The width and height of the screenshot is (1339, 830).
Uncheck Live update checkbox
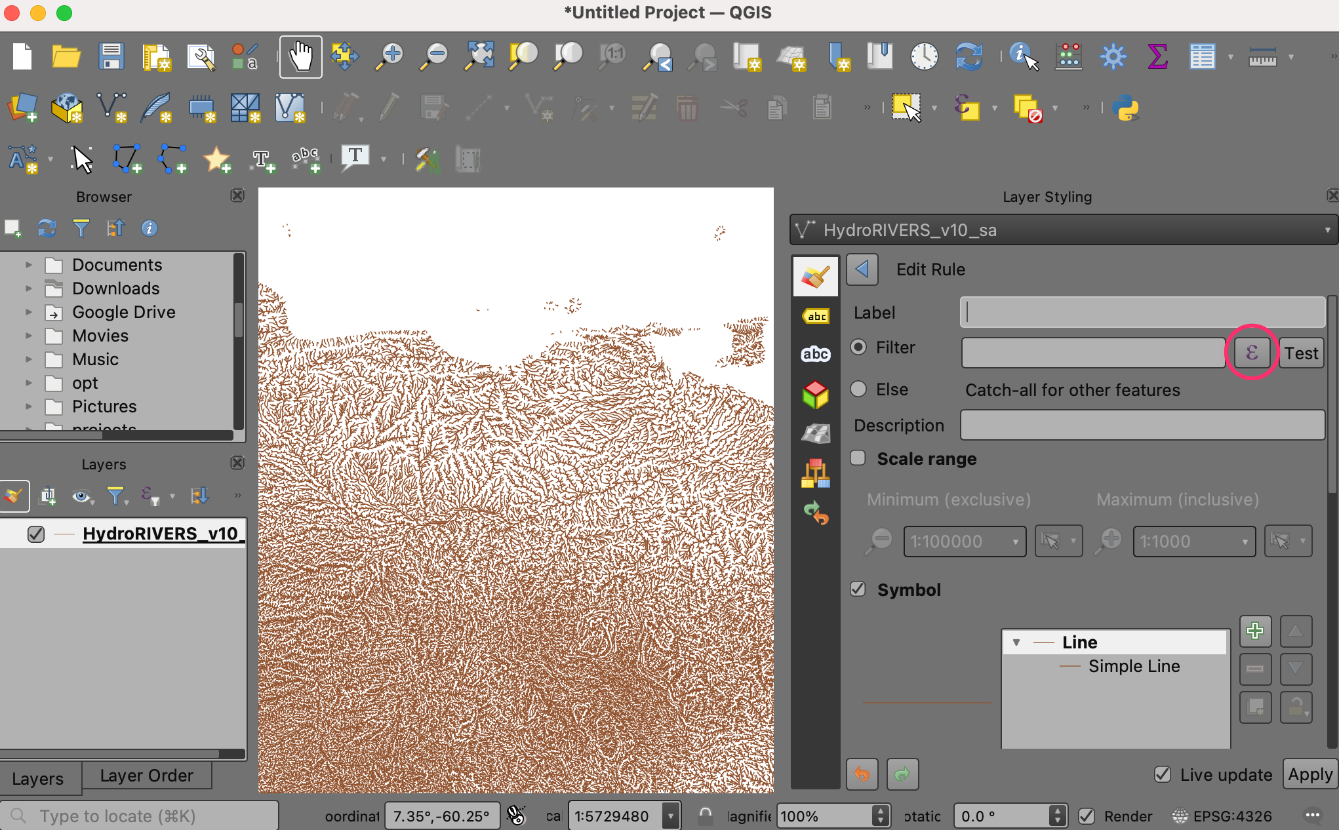coord(1163,775)
